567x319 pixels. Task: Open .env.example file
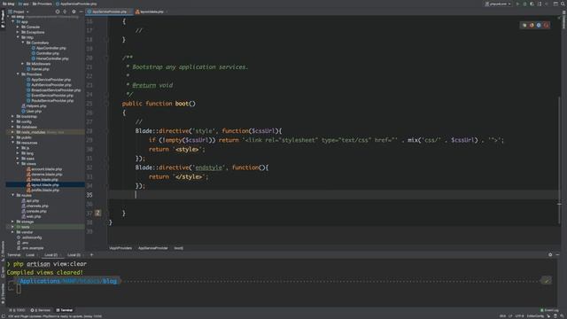click(30, 248)
